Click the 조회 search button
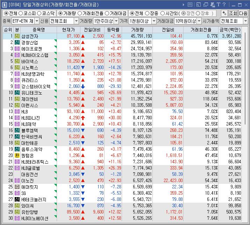 tap(233, 13)
